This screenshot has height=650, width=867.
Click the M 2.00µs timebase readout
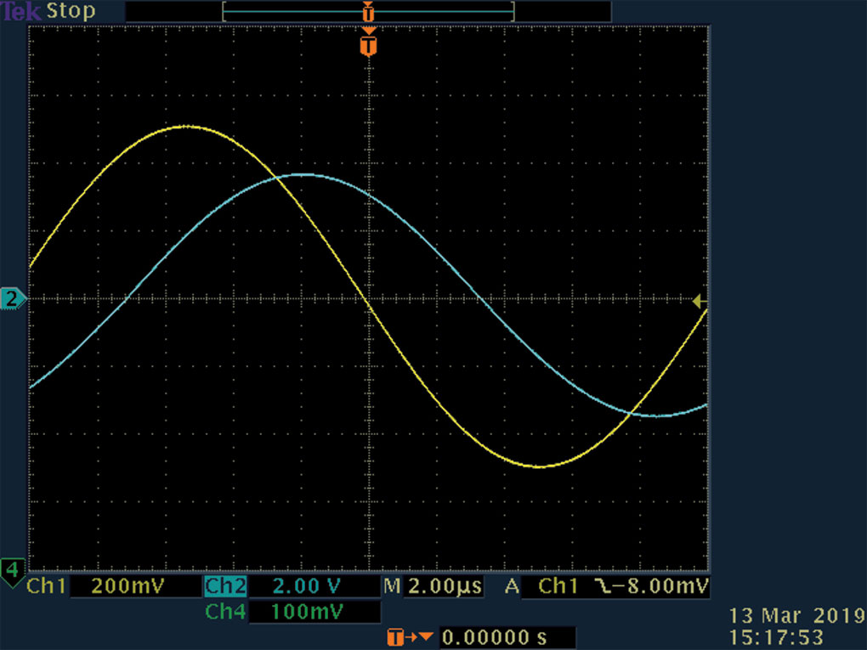pos(433,586)
